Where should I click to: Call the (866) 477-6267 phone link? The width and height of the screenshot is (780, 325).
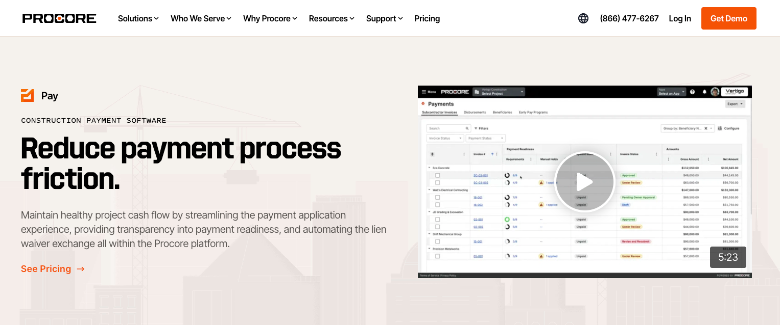629,18
